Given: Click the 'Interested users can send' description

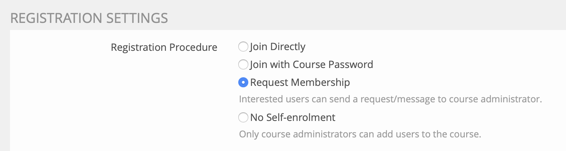Looking at the screenshot, I should 390,99.
